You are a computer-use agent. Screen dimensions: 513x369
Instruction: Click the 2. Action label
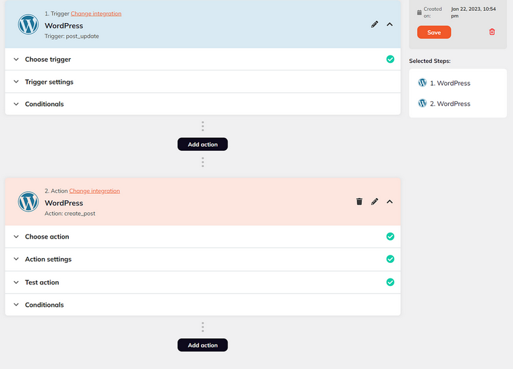pyautogui.click(x=56, y=191)
